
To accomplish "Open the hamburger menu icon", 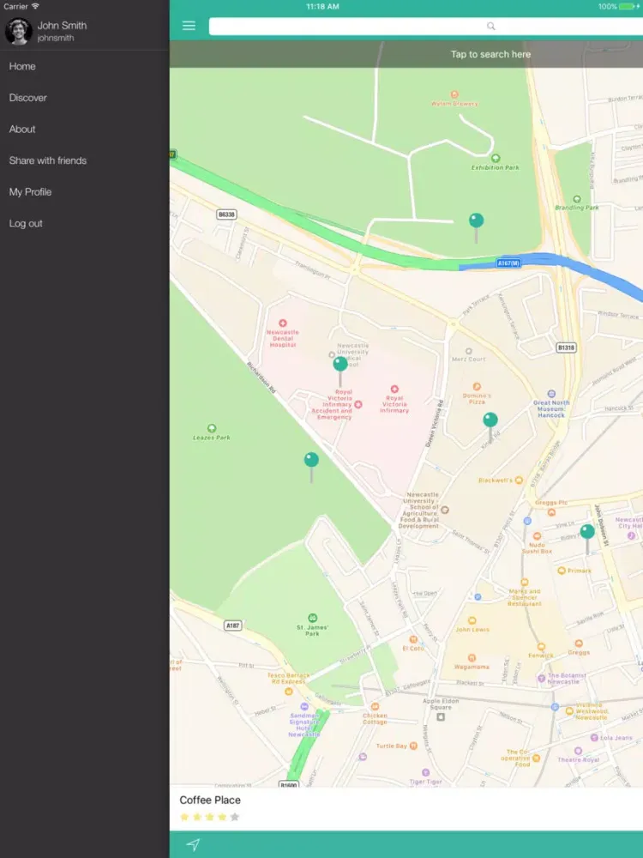I will (x=189, y=26).
